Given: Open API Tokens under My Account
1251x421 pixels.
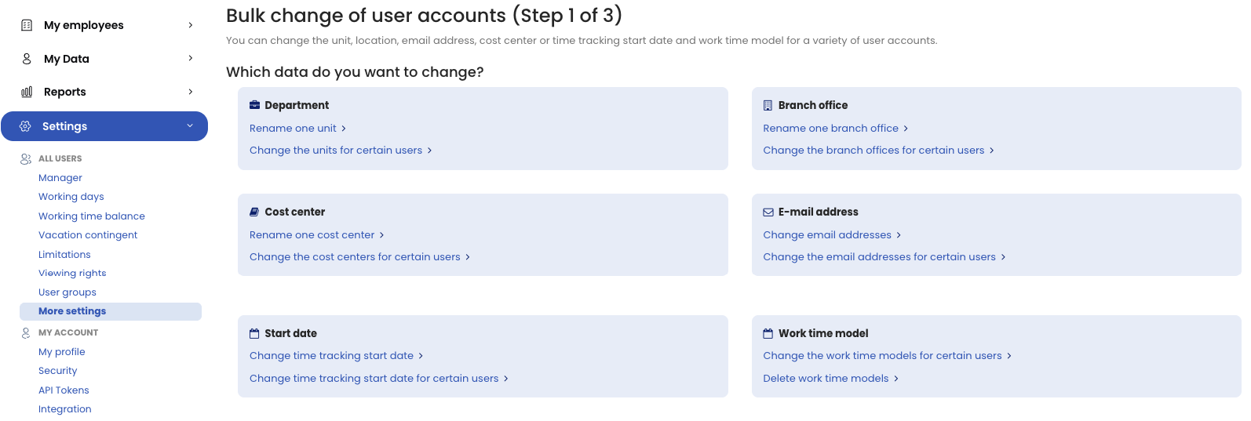Looking at the screenshot, I should tap(64, 390).
